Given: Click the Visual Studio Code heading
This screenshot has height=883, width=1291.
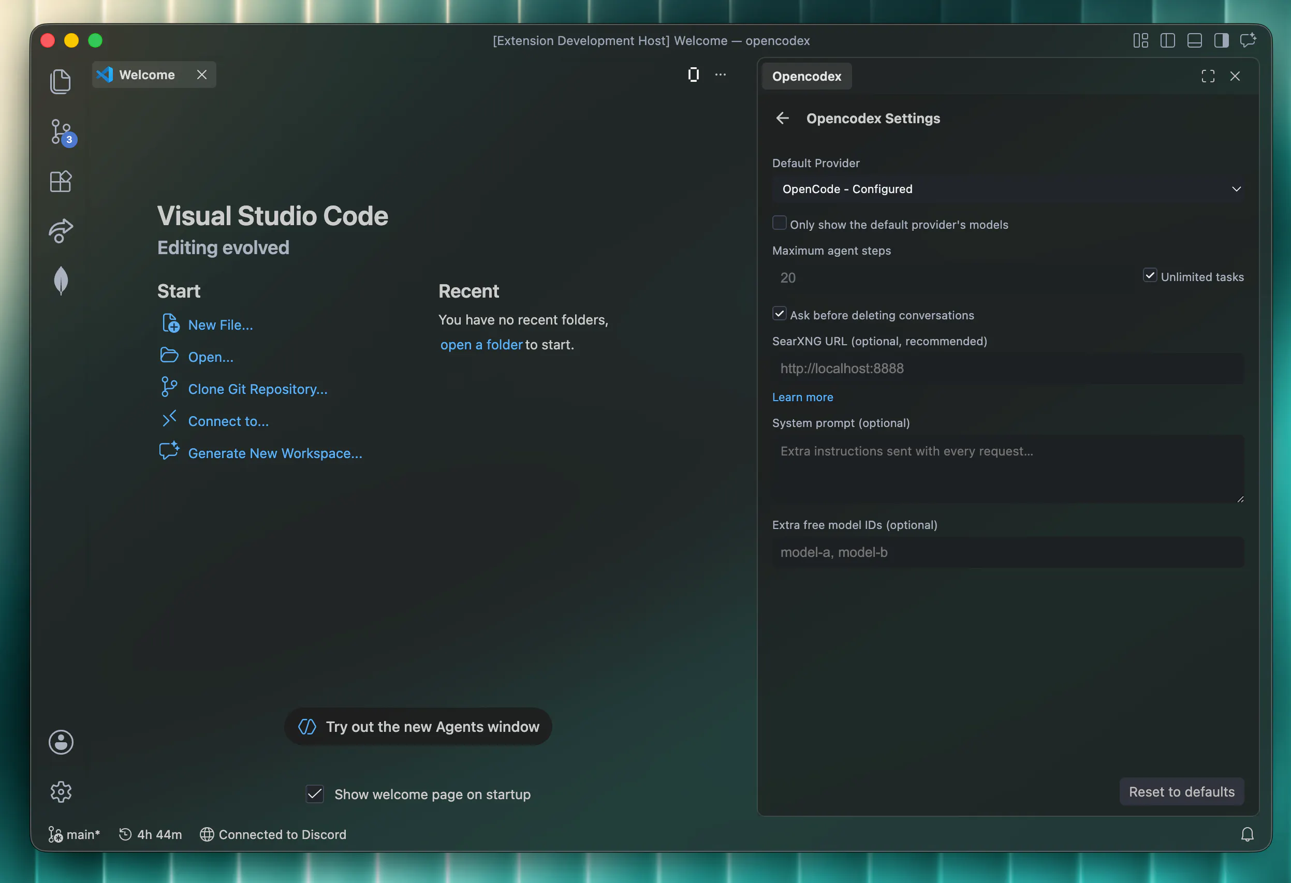Looking at the screenshot, I should coord(272,215).
